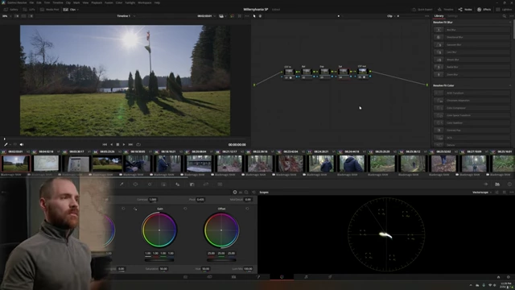Viewport: 515px width, 290px height.
Task: Jump to first frame
Action: [105, 144]
